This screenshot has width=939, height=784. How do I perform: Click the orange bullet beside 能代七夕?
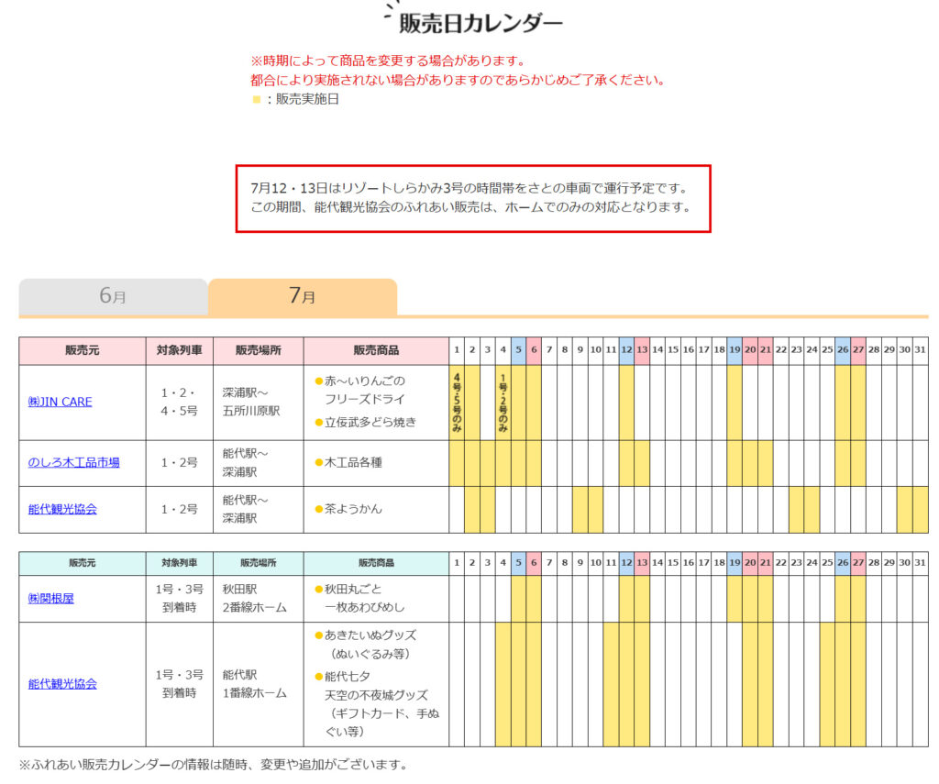coord(318,676)
